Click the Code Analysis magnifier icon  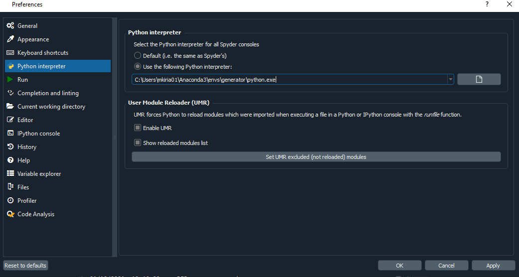tap(10, 214)
